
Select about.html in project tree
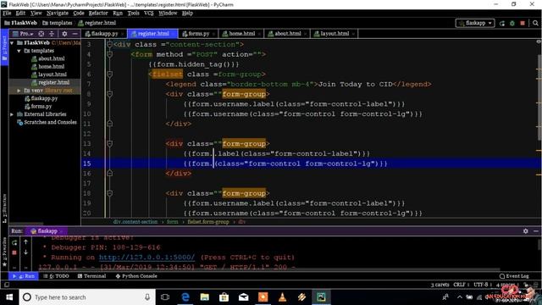(x=51, y=58)
